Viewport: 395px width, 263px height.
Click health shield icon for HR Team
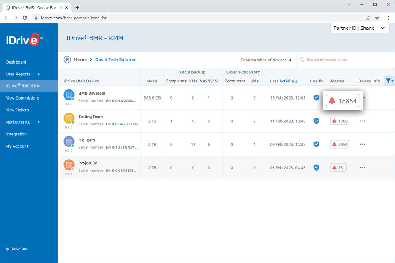point(316,144)
